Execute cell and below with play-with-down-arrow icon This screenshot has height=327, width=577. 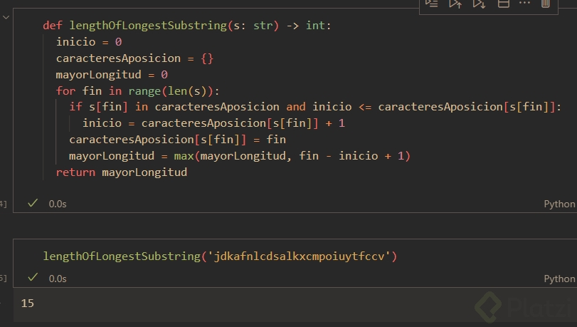[479, 4]
